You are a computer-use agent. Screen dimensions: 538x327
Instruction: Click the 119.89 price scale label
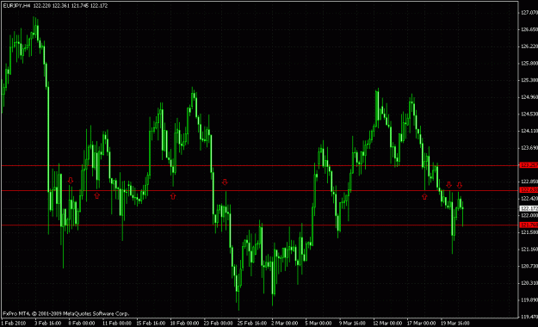[x=529, y=299]
